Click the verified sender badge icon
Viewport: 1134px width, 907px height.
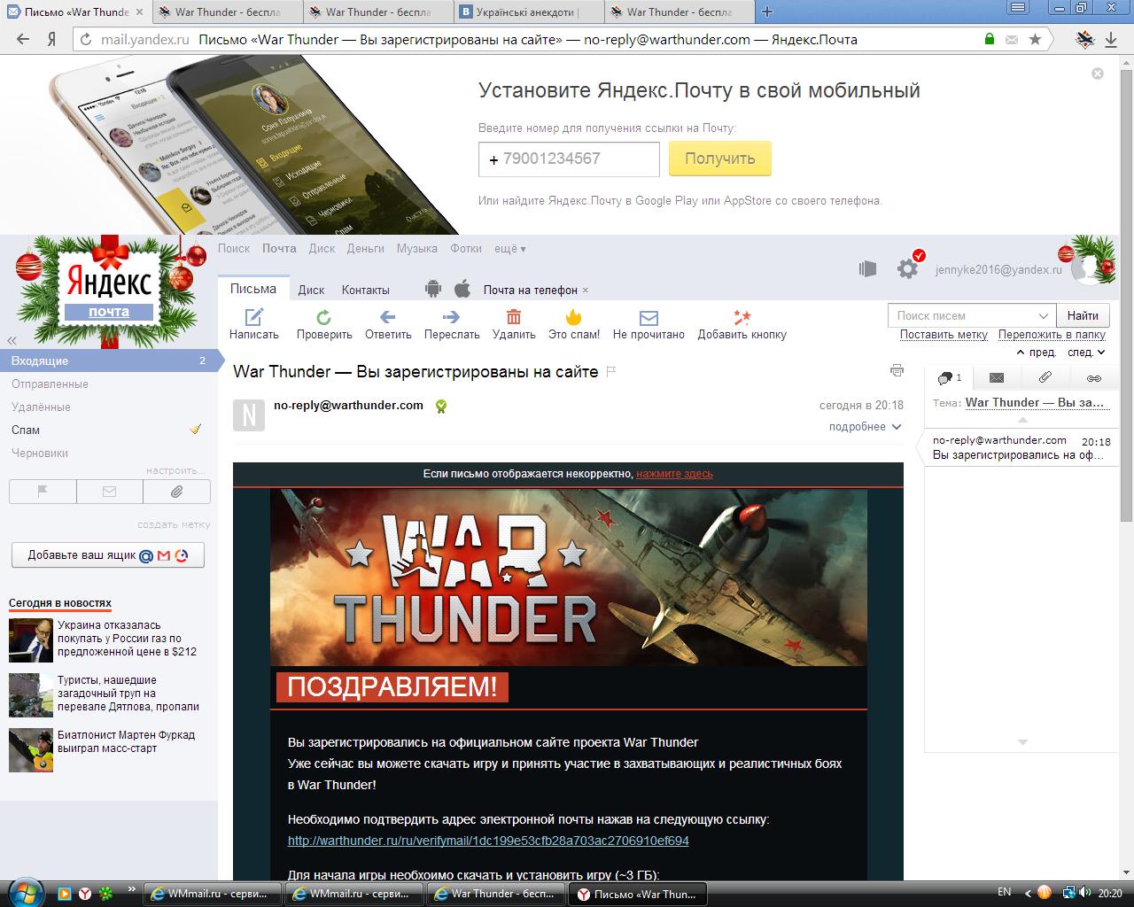point(440,406)
